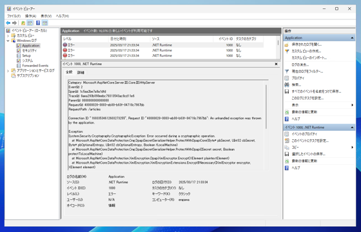Expand the カスタム ビュー tree node arrow

[8, 35]
